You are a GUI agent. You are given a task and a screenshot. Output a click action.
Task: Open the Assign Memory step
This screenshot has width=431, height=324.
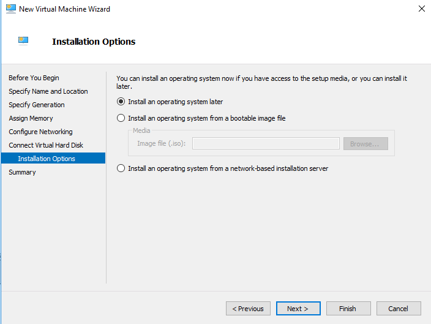tap(31, 118)
